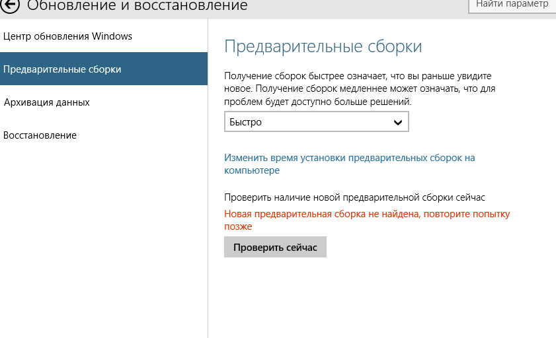Open link Изменить время установки предварительных сборок

point(349,164)
